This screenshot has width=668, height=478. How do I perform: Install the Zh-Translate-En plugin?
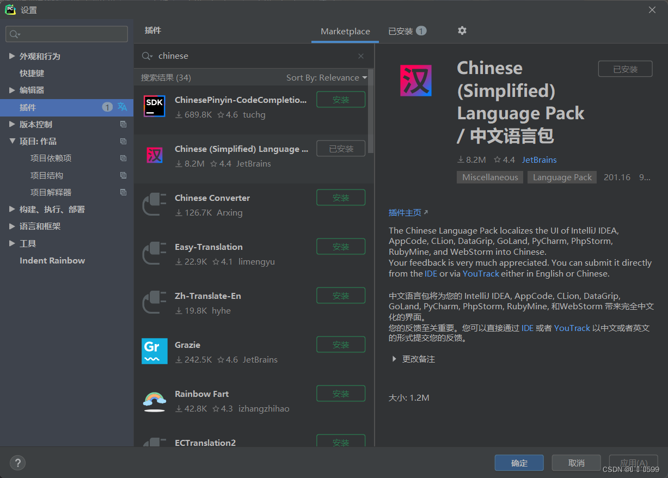pyautogui.click(x=341, y=296)
